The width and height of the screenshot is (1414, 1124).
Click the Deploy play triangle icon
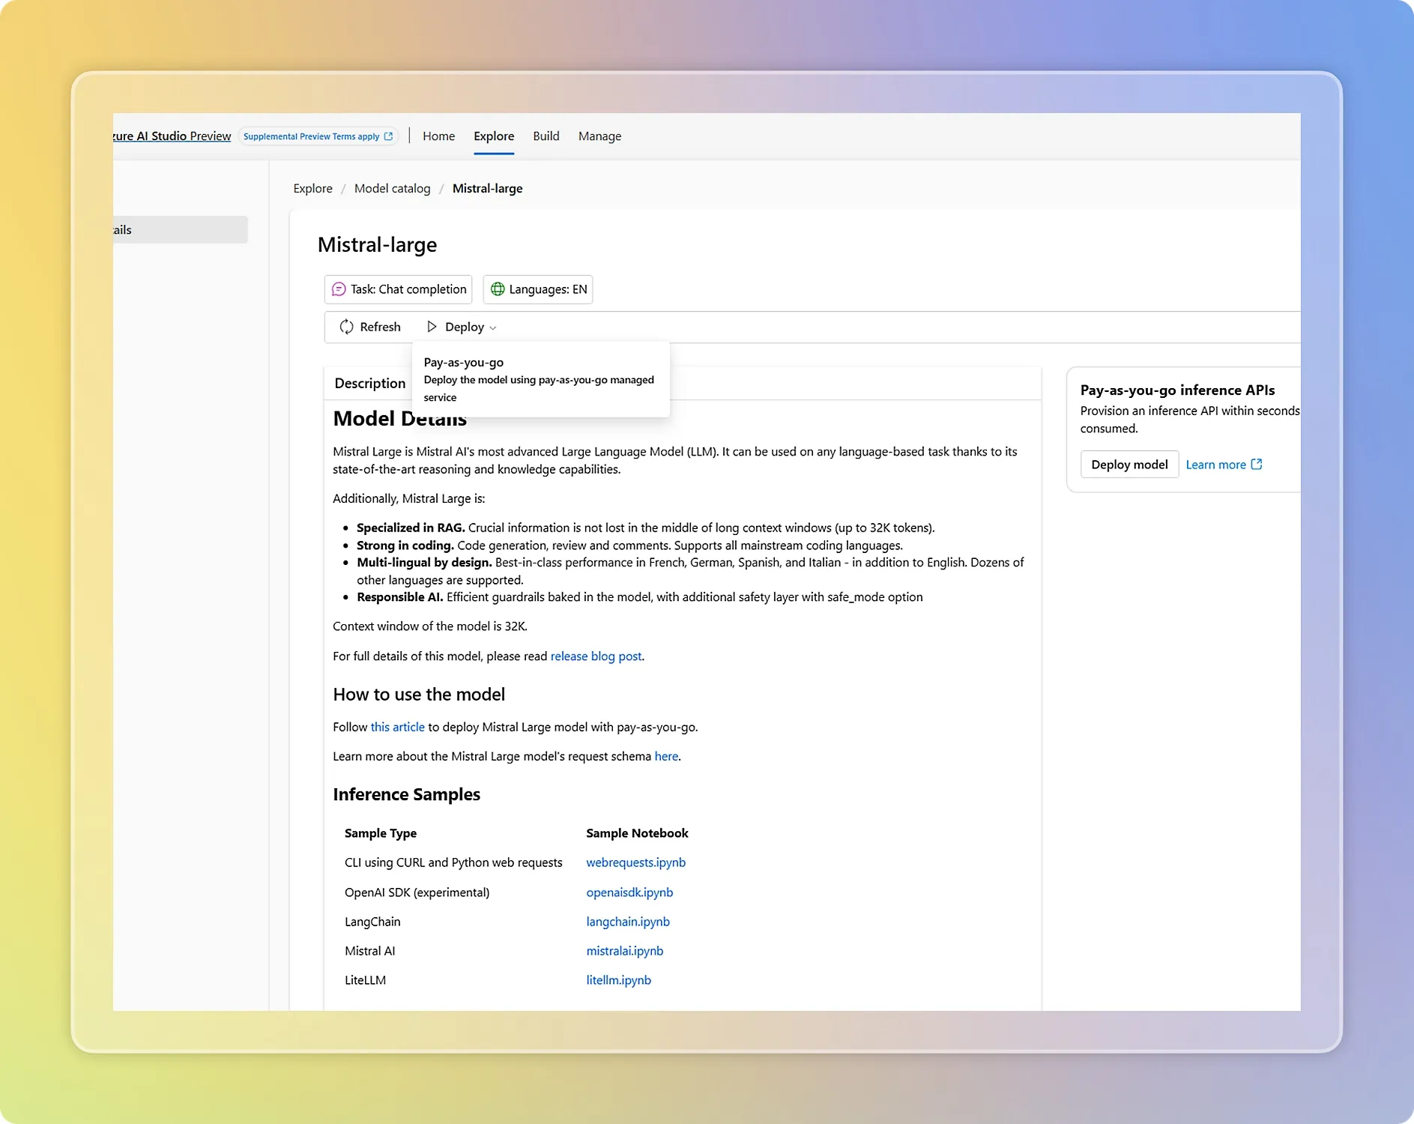point(432,327)
